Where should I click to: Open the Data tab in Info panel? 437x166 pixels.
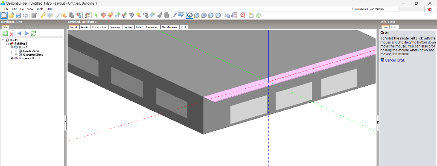coord(394,27)
